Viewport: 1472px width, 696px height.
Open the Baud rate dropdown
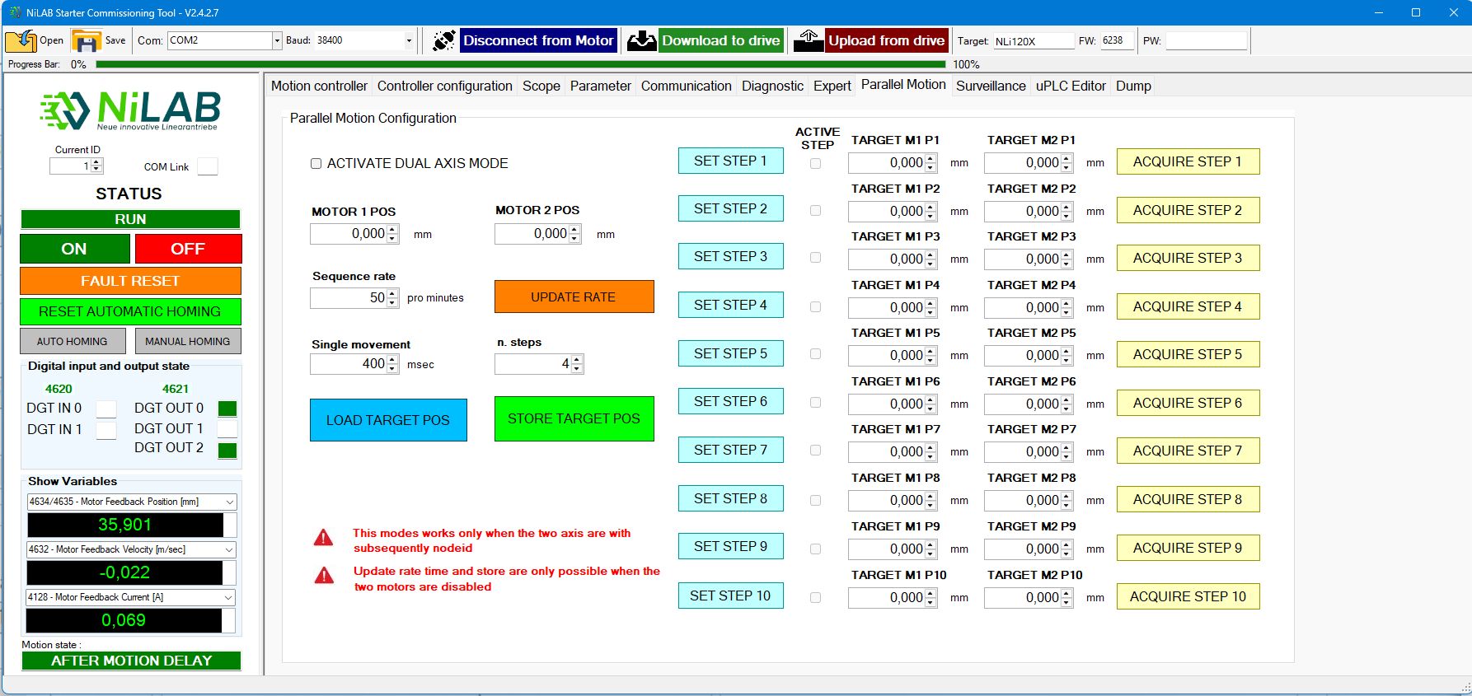coord(409,40)
